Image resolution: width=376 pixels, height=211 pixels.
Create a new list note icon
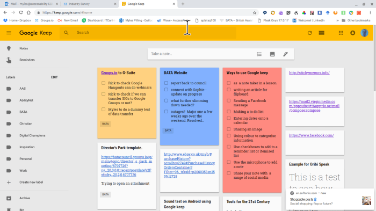[259, 54]
